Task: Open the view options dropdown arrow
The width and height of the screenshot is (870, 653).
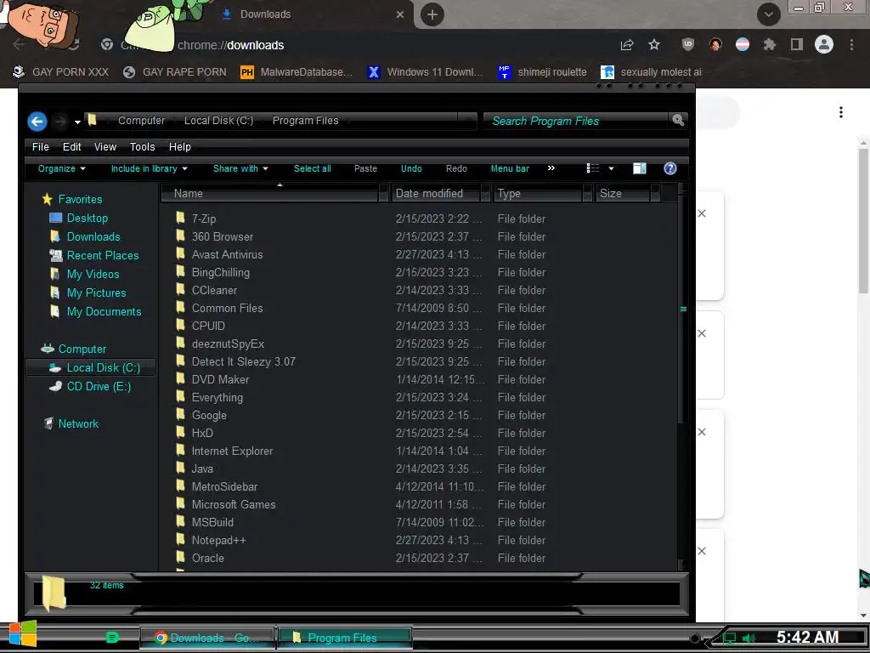Action: (x=612, y=169)
